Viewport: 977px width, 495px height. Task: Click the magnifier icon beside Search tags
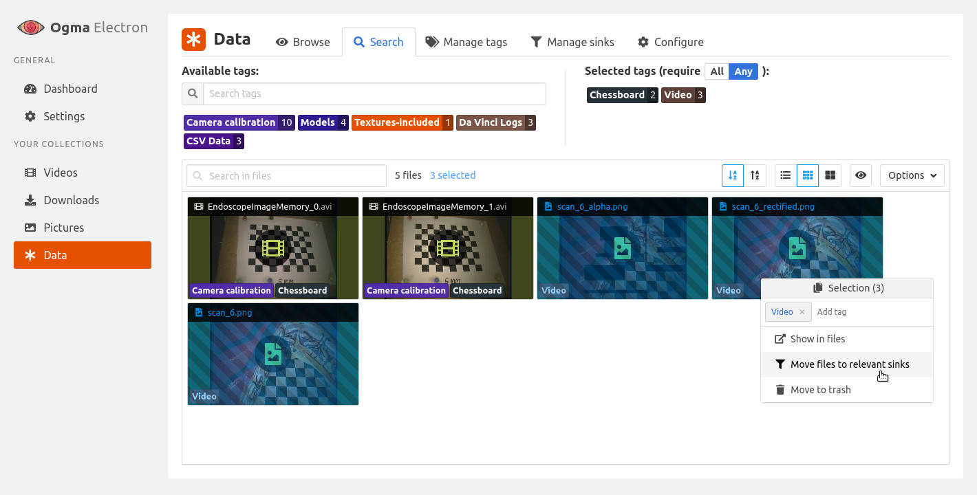(193, 93)
